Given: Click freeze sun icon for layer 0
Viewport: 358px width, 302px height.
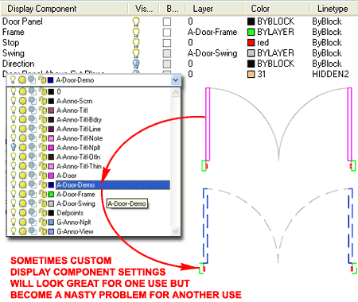Looking at the screenshot, I should click(23, 91).
